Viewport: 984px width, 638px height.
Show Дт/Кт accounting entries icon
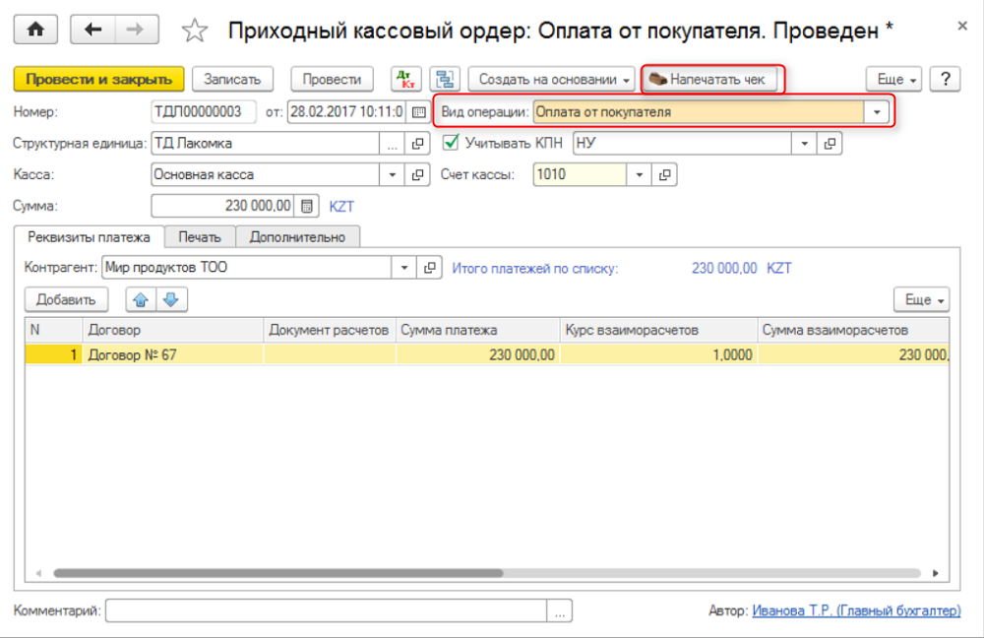(x=404, y=79)
